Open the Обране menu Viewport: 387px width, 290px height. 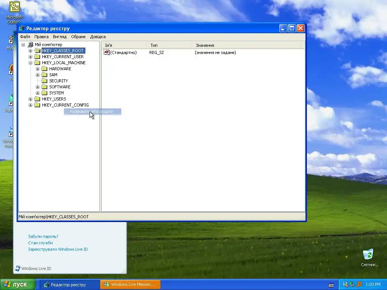coord(78,37)
